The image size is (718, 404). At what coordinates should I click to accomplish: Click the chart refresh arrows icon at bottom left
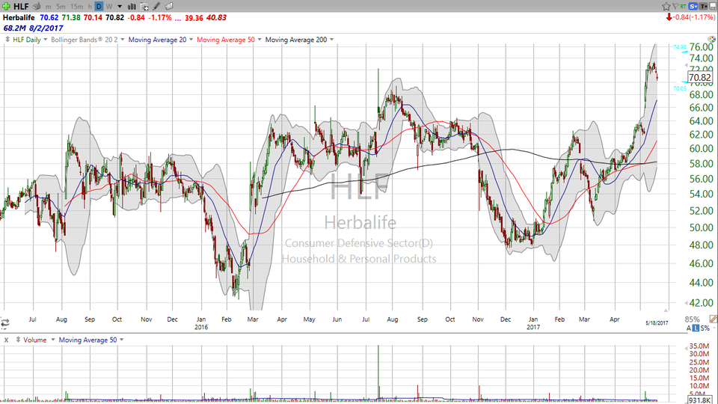[x=5, y=323]
